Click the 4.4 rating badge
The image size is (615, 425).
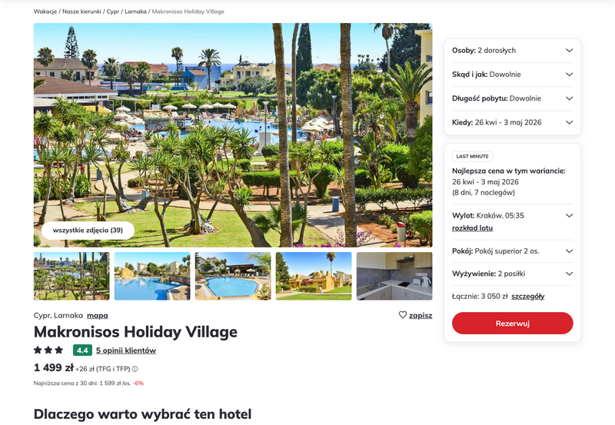coord(82,350)
